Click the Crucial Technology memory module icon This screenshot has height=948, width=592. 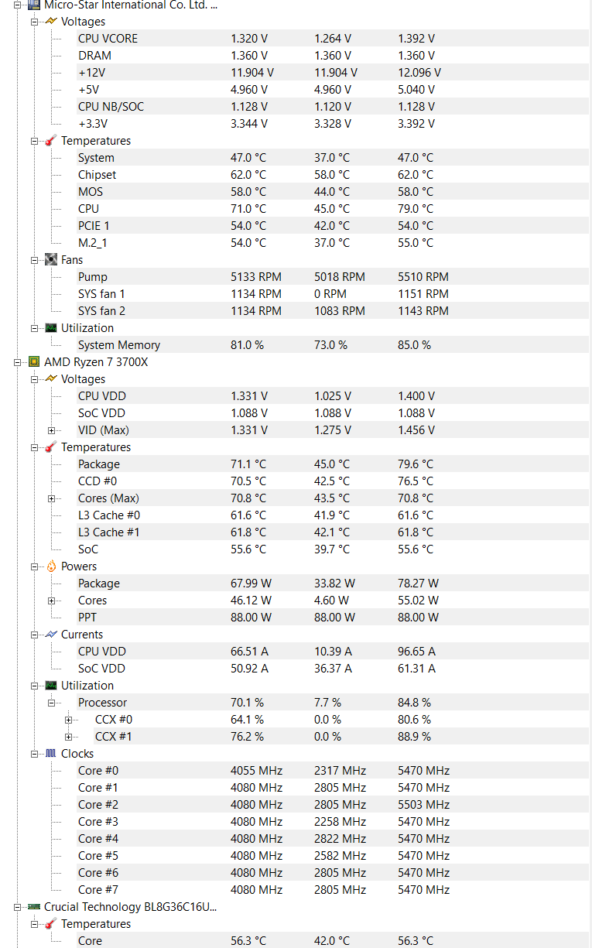coord(34,906)
